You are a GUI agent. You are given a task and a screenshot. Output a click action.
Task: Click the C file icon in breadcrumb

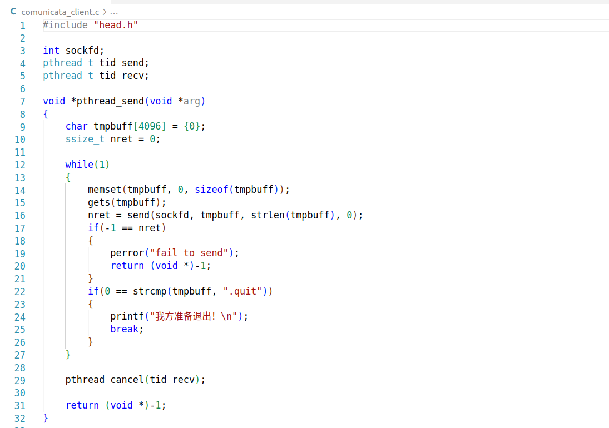pyautogui.click(x=13, y=12)
